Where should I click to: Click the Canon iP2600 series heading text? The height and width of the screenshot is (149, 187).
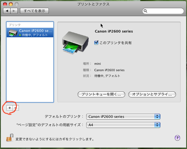[114, 31]
